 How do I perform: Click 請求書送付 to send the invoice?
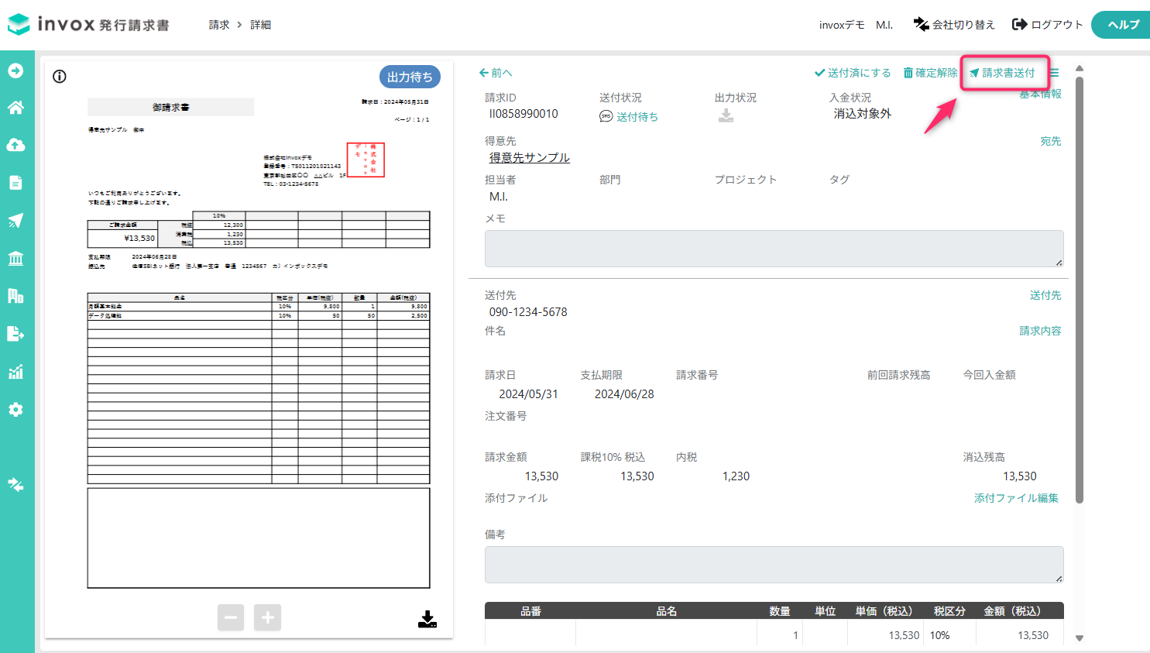click(1002, 73)
